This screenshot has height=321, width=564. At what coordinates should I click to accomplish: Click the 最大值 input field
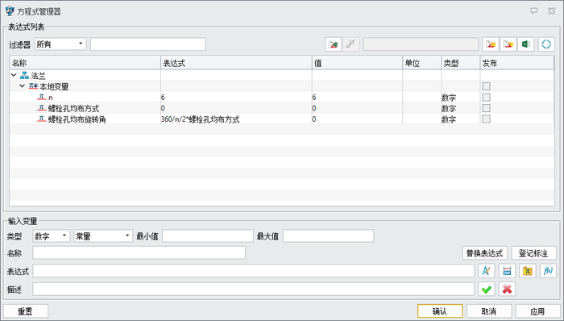328,236
